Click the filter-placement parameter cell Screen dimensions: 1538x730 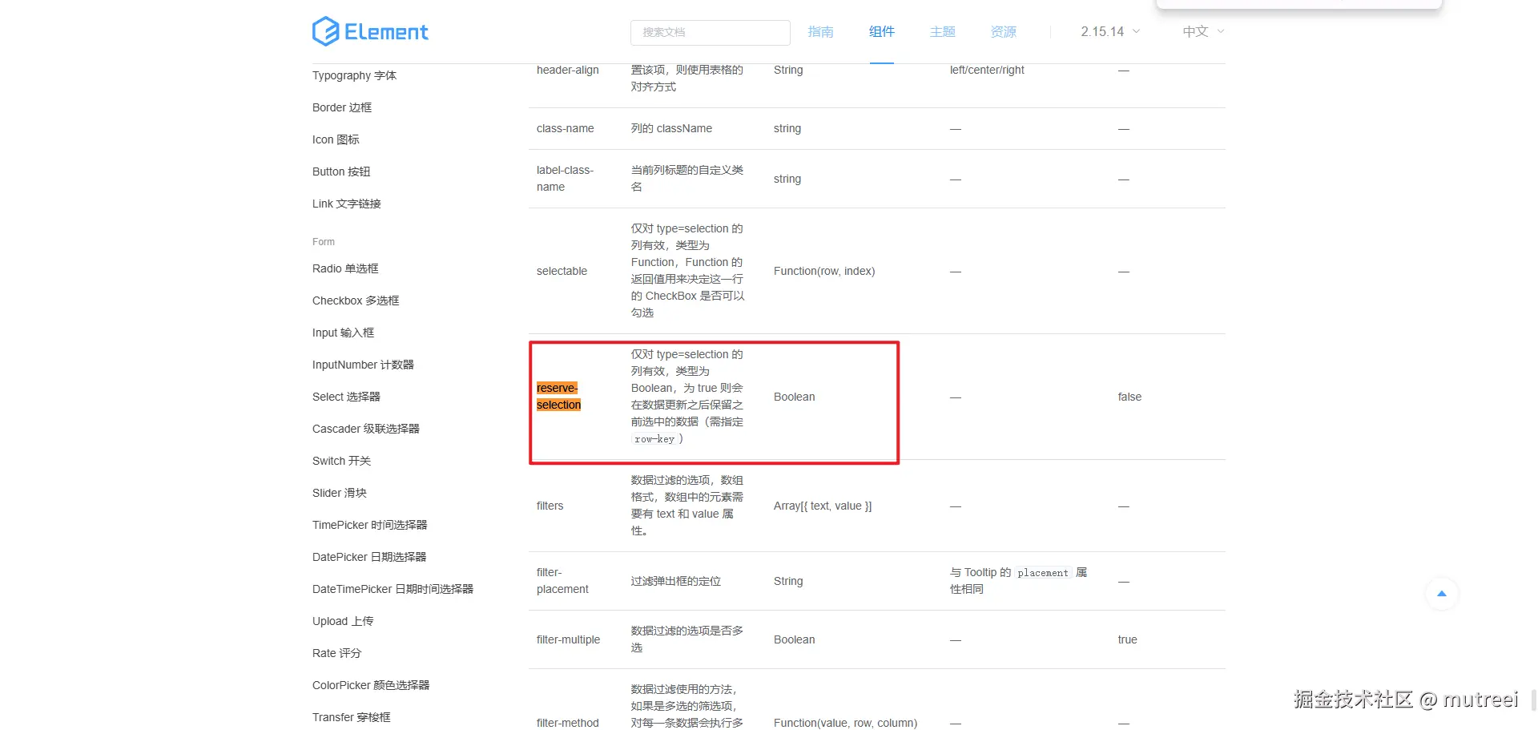tap(562, 581)
